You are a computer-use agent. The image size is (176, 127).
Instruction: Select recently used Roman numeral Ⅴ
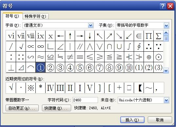coord(90,88)
